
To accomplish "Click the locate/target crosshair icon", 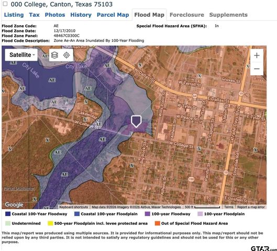I will (x=67, y=55).
